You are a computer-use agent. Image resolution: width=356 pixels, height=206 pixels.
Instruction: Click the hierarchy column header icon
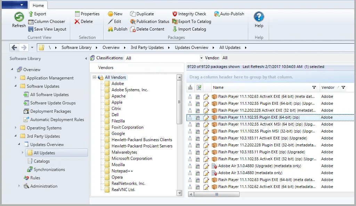[x=190, y=87]
